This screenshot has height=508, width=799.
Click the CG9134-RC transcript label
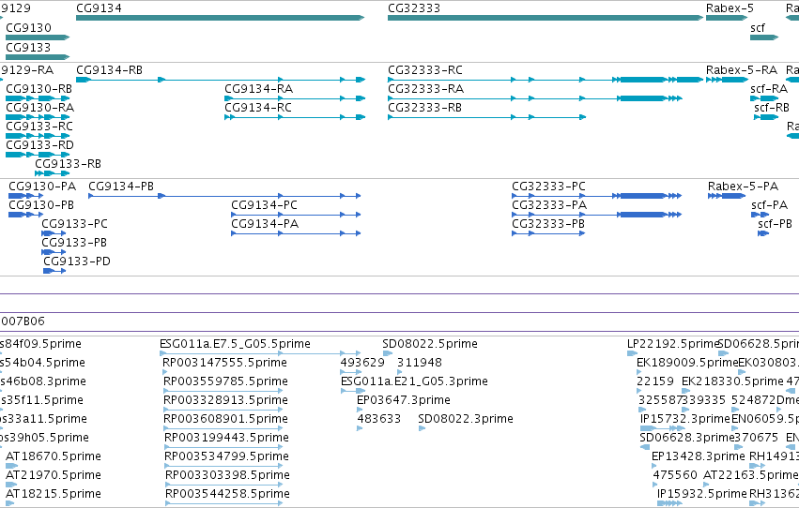[x=258, y=107]
